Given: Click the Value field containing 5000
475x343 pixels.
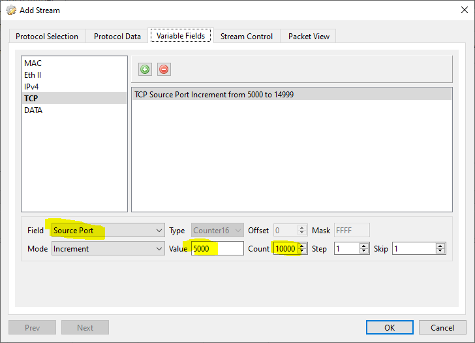Looking at the screenshot, I should (x=217, y=248).
